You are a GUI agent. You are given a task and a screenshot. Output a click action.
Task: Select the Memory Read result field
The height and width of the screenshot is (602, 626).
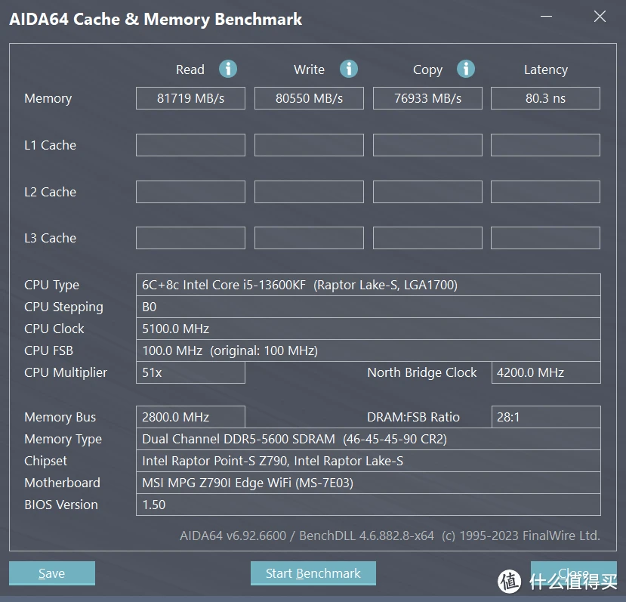click(190, 98)
